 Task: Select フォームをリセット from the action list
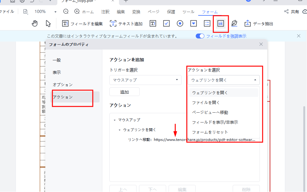point(210,132)
